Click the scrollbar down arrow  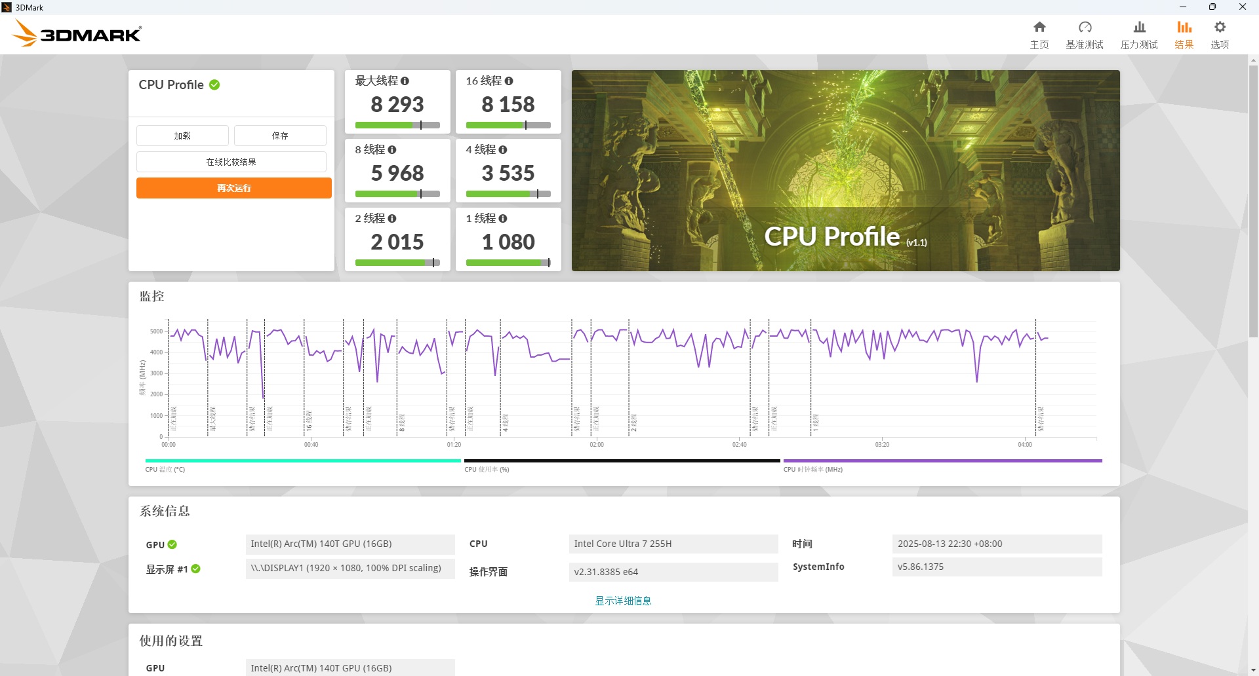[1253, 670]
